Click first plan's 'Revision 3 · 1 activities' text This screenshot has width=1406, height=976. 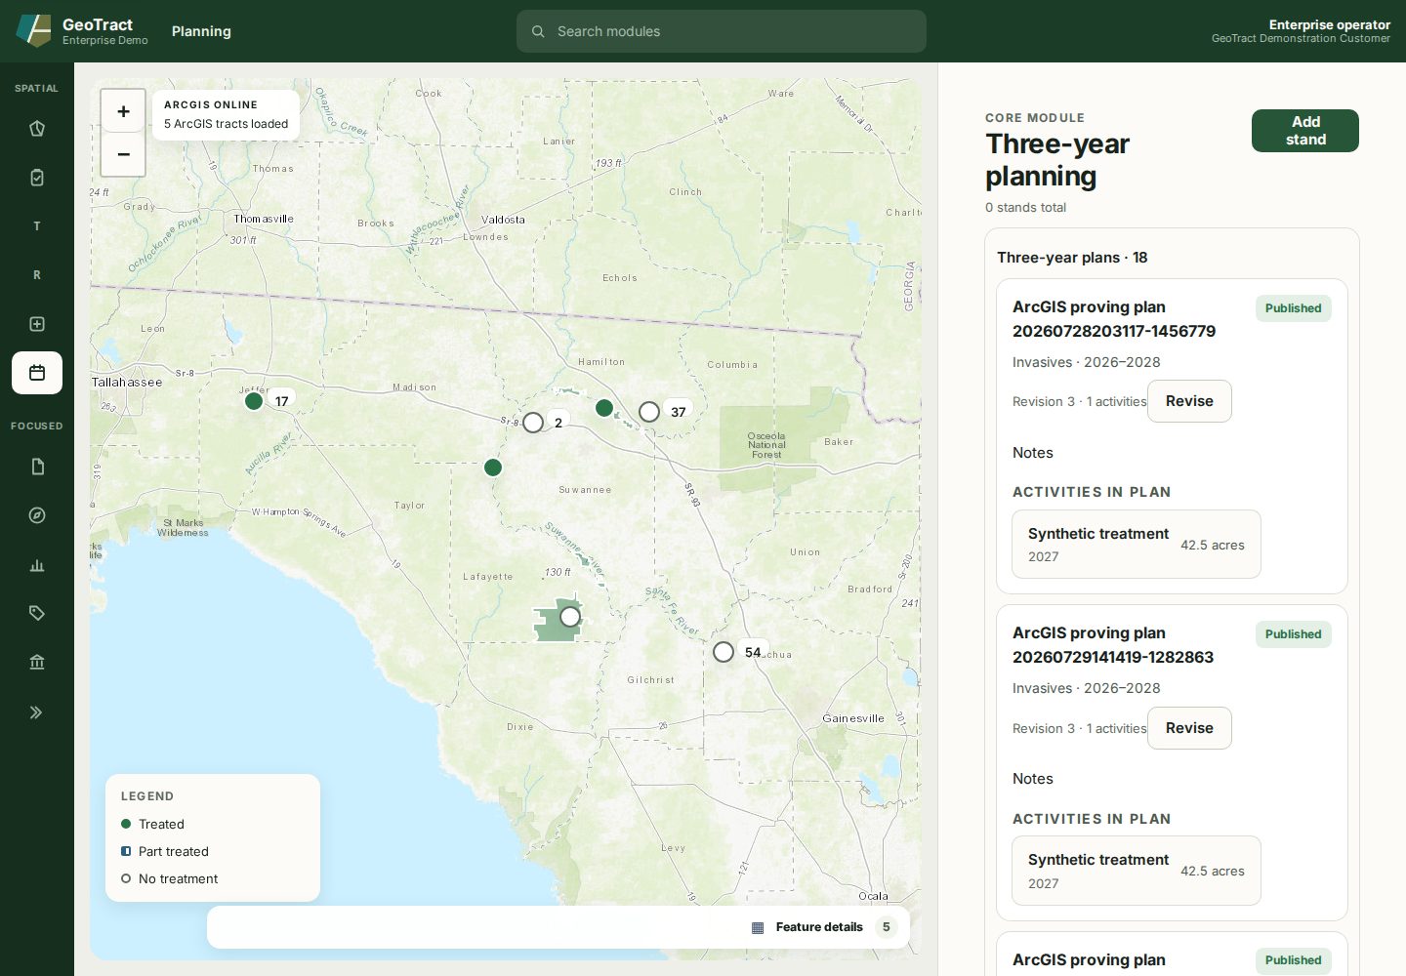1079,402
